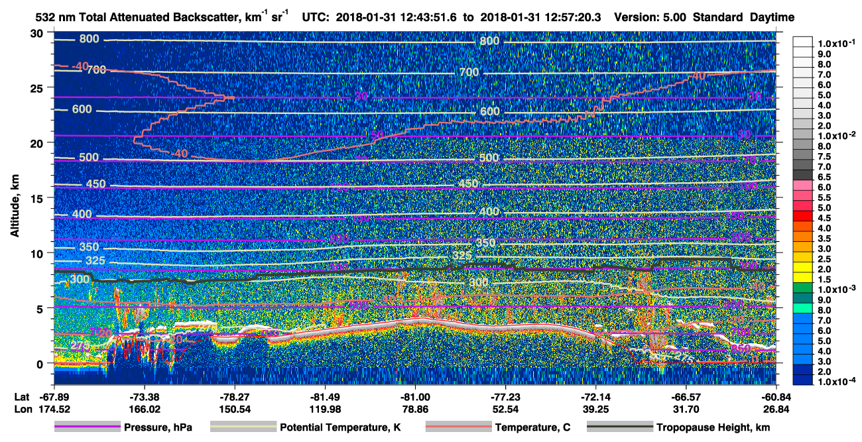Click the colorbar label '5.5'
862x442 pixels.
(825, 197)
